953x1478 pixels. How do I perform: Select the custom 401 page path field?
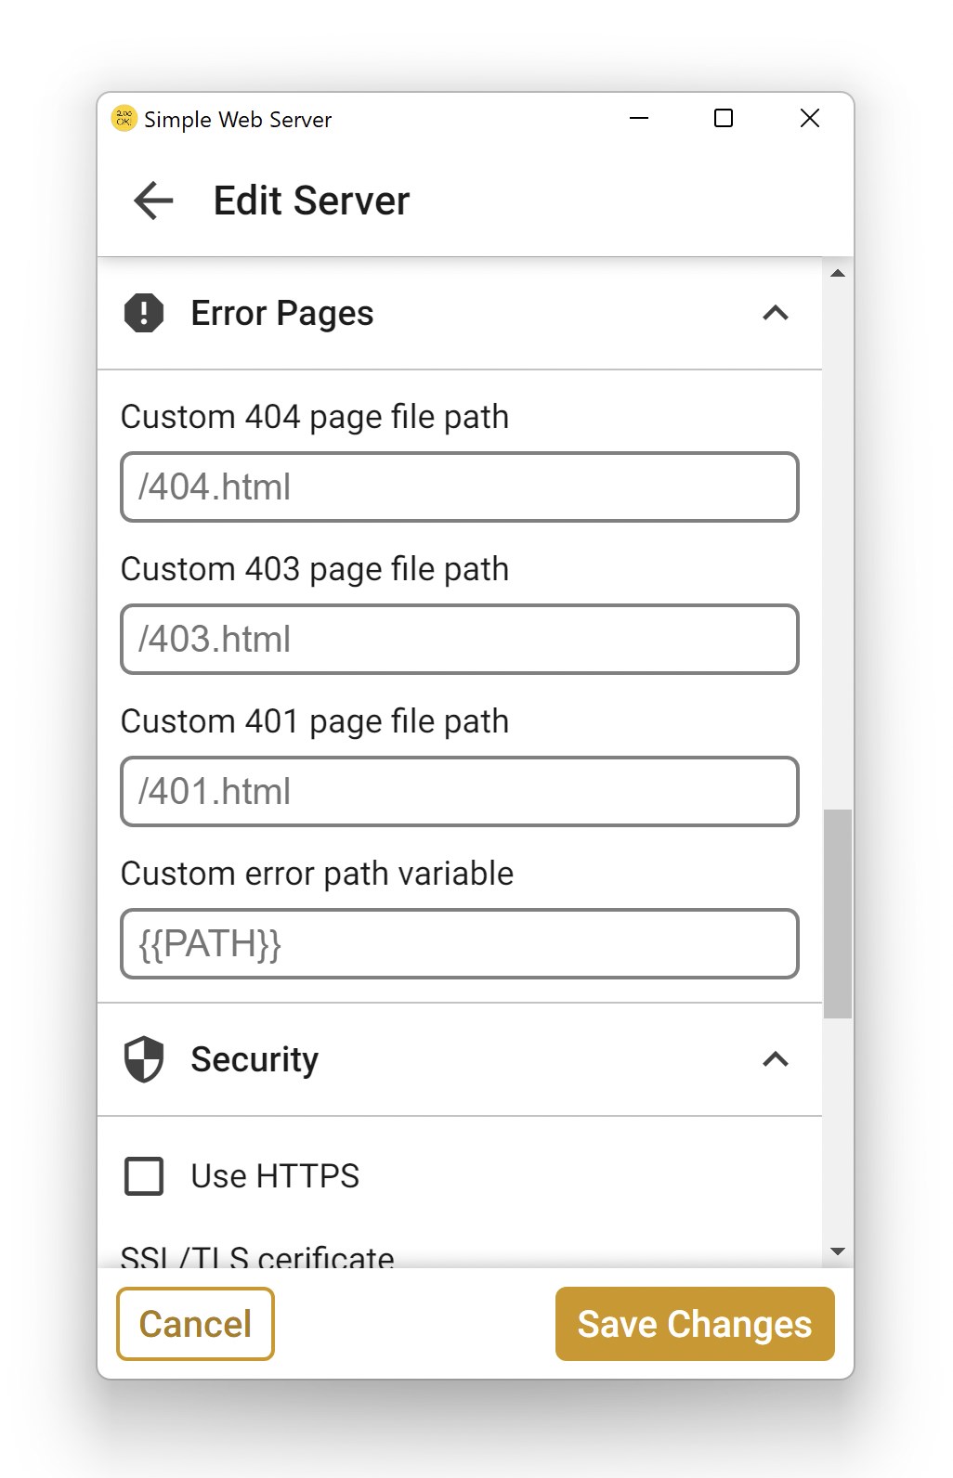coord(459,792)
